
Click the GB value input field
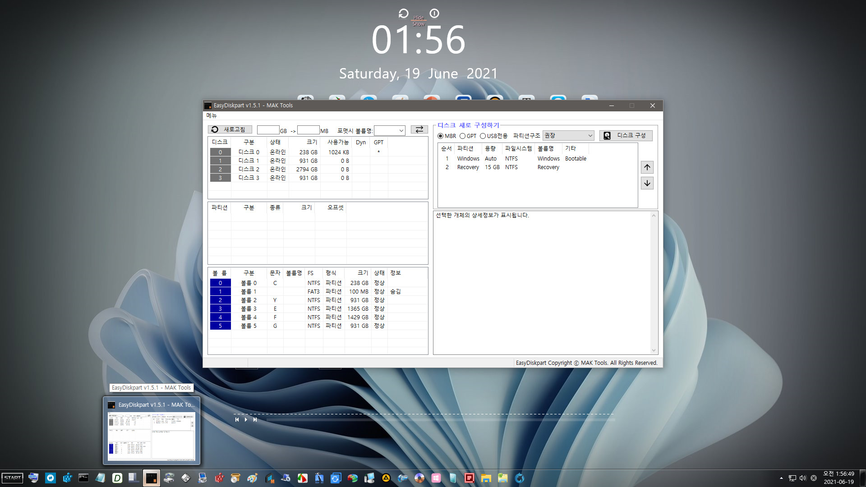click(268, 130)
